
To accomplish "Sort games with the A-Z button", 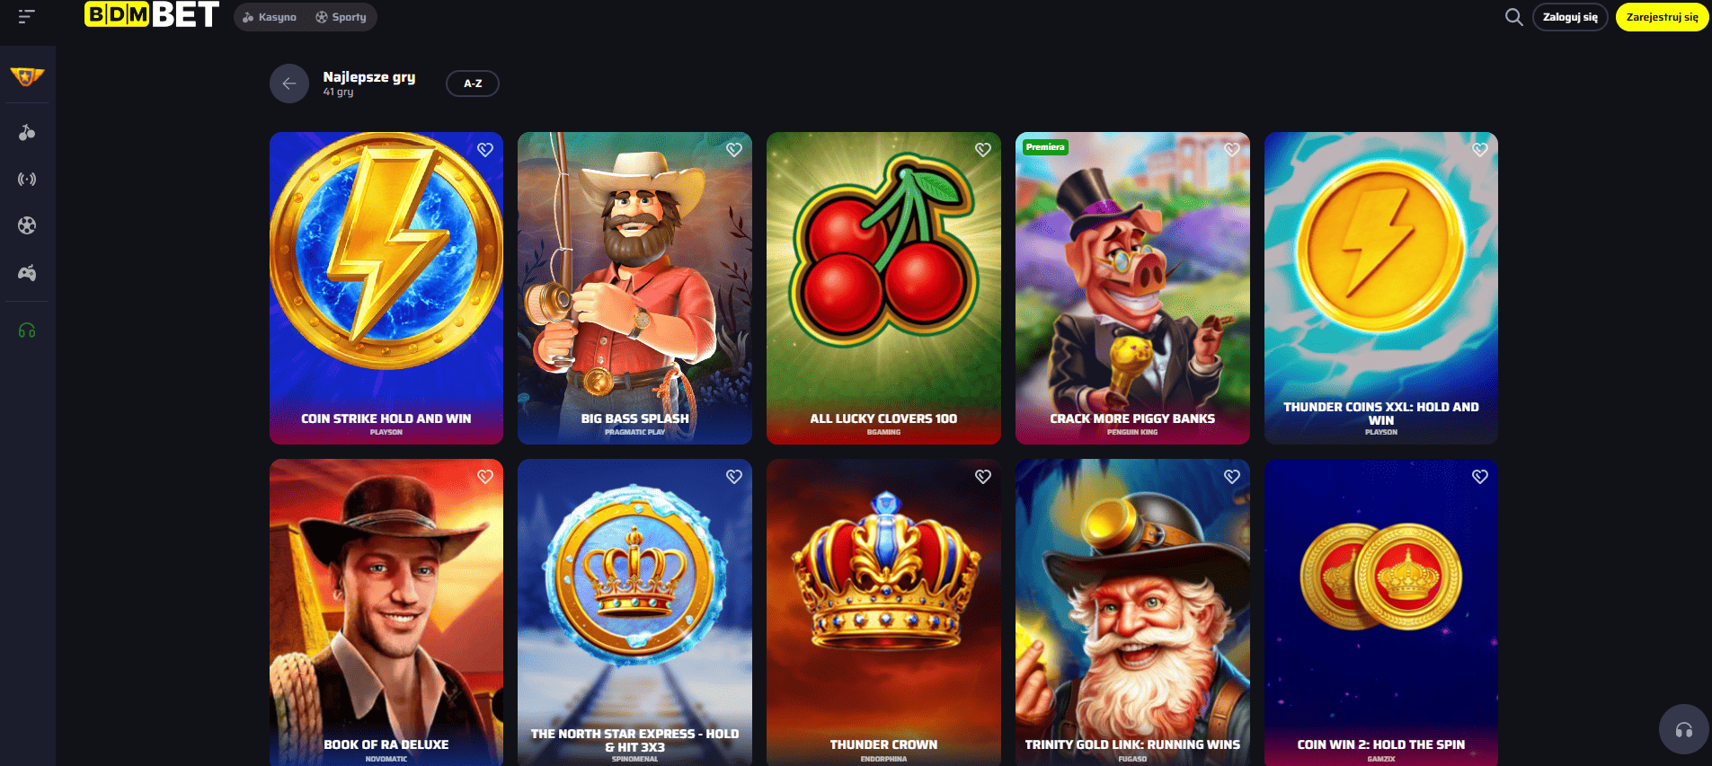I will 473,84.
